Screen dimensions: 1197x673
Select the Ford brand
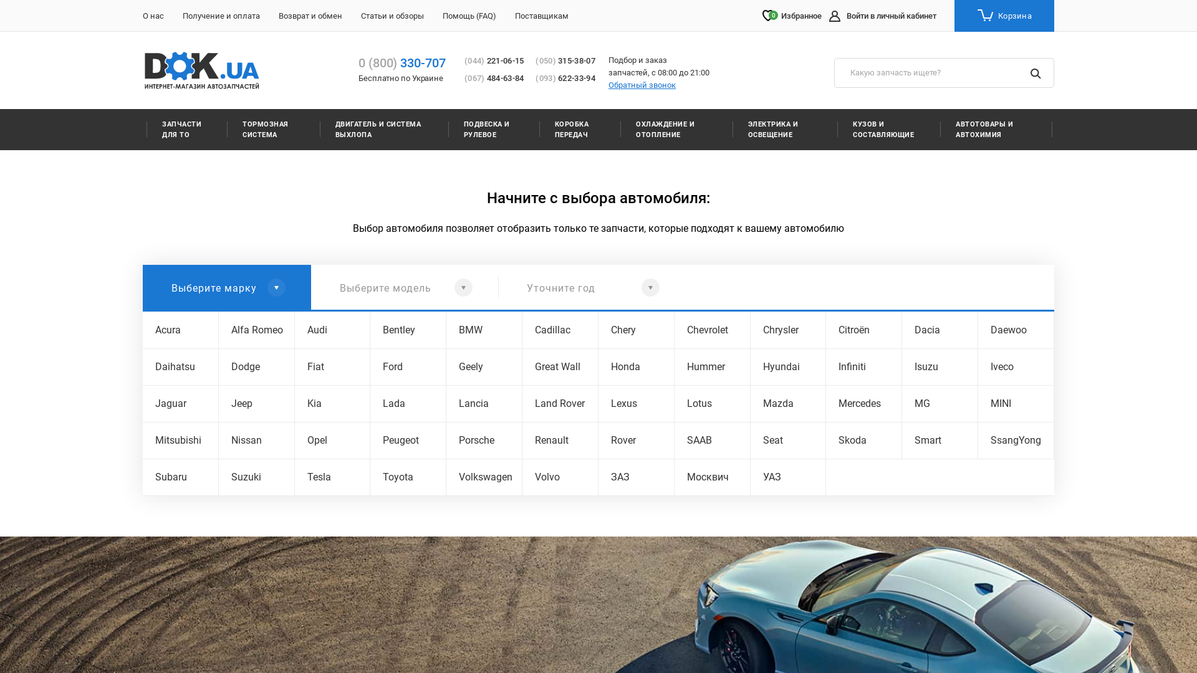(x=408, y=366)
